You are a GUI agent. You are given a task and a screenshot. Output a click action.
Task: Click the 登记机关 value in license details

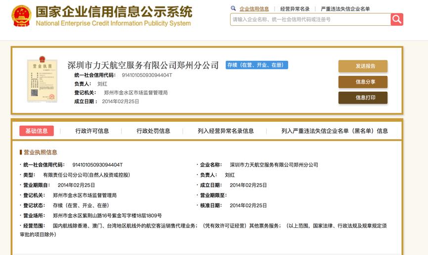point(85,195)
